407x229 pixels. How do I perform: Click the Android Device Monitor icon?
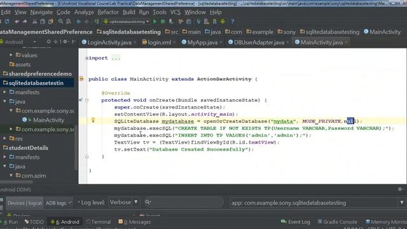(223, 22)
